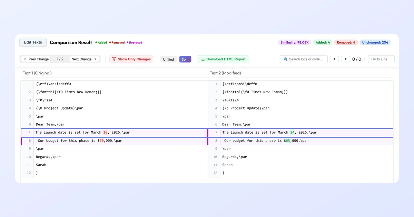Viewport: 414px width, 217px height.
Task: Click the highlighted 65 in modified text
Action: tap(288, 141)
